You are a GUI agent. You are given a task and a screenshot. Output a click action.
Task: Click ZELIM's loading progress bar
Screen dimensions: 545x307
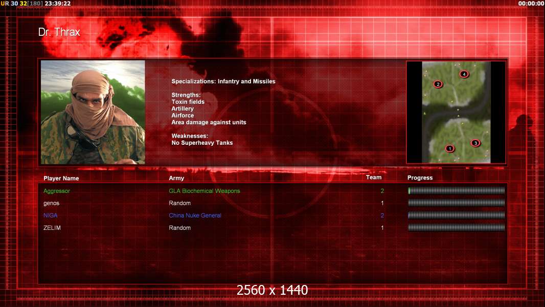coord(456,228)
